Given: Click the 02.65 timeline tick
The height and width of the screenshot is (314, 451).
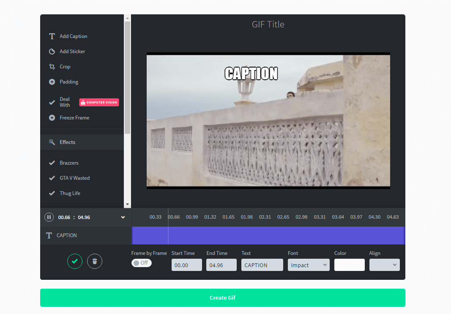Looking at the screenshot, I should [283, 217].
